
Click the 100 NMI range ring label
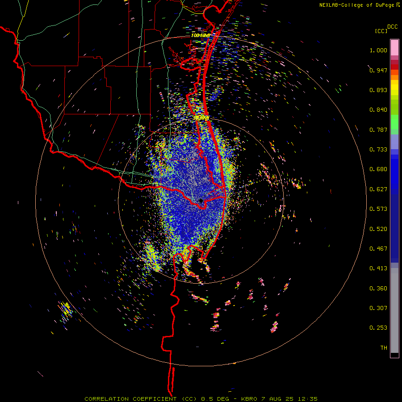pos(201,35)
